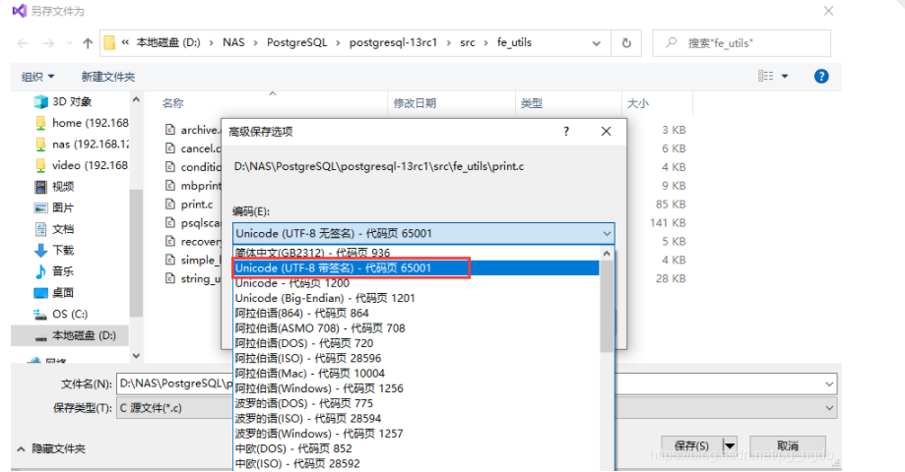Choose 阿拉伯语(DOS) - 代码页 720

[x=417, y=343]
